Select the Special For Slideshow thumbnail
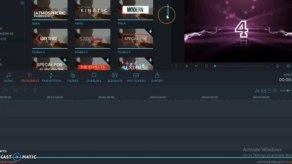This screenshot has width=292, height=164. point(50,64)
